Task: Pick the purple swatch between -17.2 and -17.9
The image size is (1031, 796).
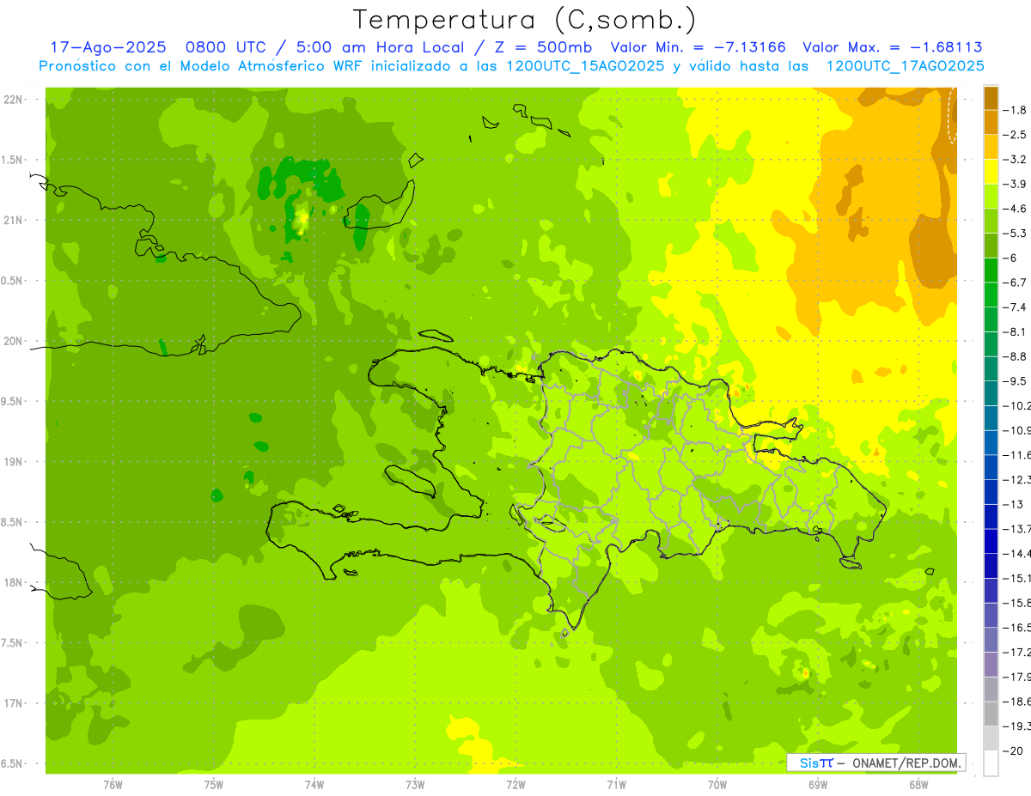Action: [x=991, y=665]
